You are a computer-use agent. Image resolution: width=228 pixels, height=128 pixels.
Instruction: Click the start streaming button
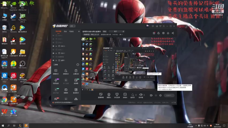(169, 95)
